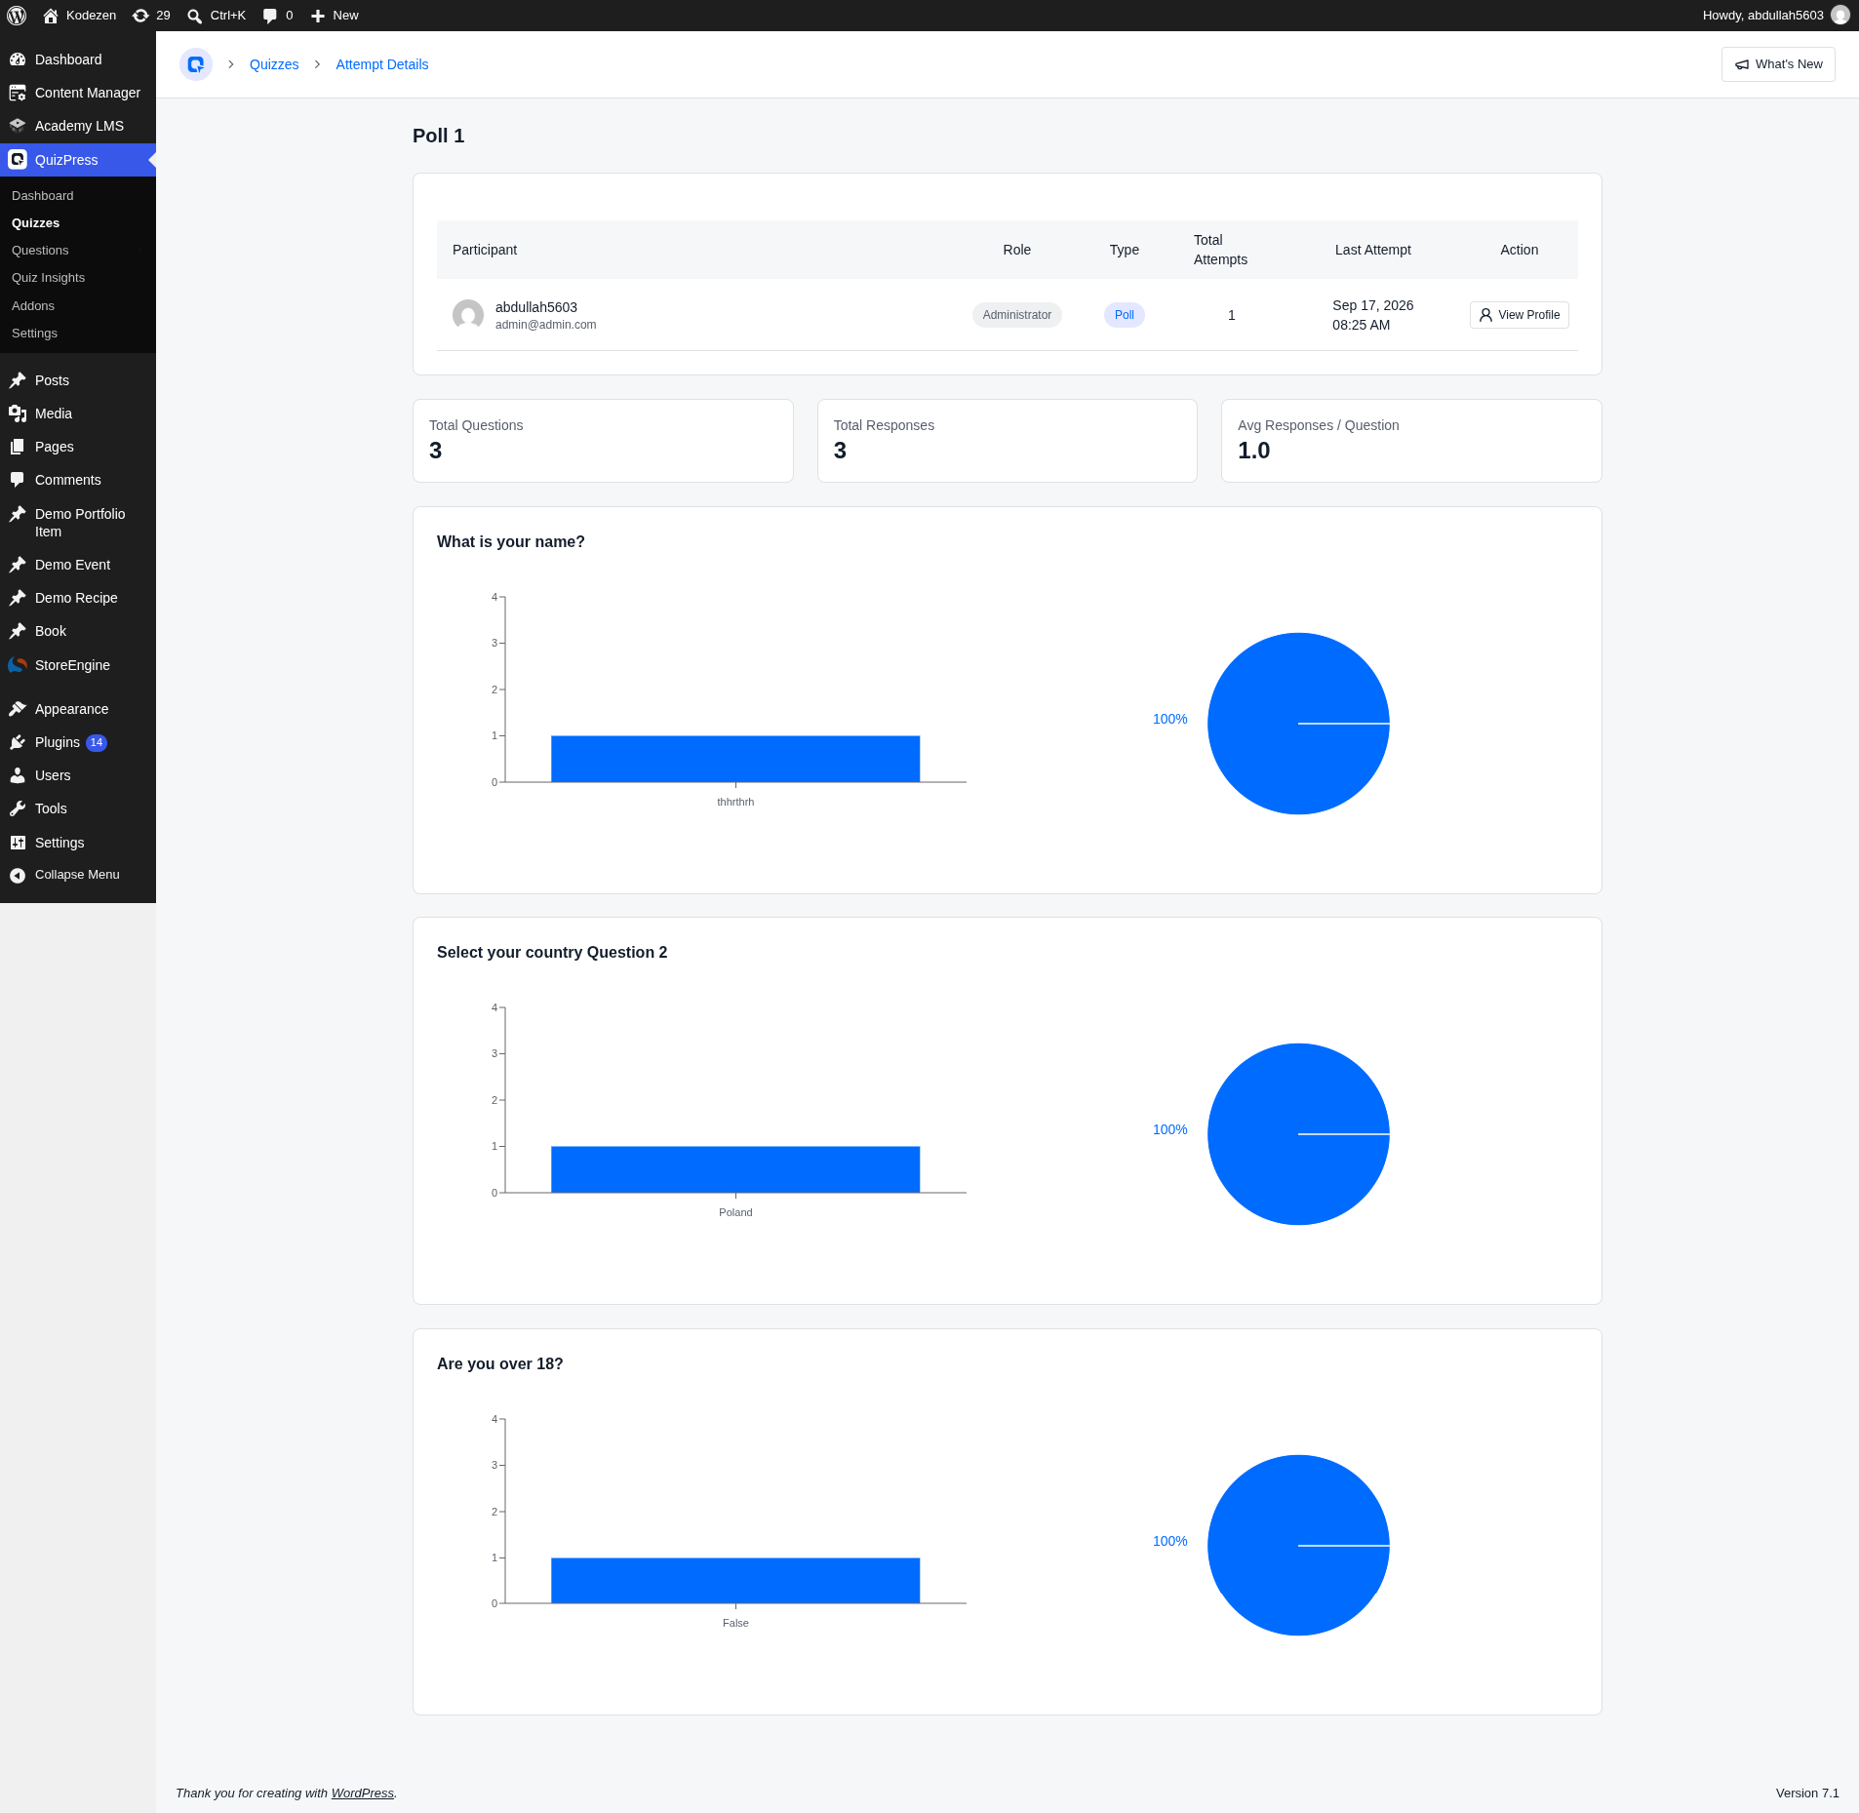1859x1813 pixels.
Task: Click the False bar in over-18 chart
Action: (735, 1581)
